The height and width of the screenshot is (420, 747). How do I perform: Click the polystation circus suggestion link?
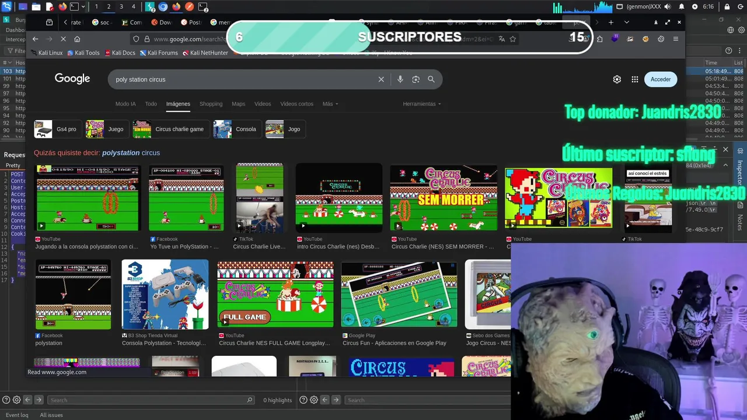(x=131, y=153)
